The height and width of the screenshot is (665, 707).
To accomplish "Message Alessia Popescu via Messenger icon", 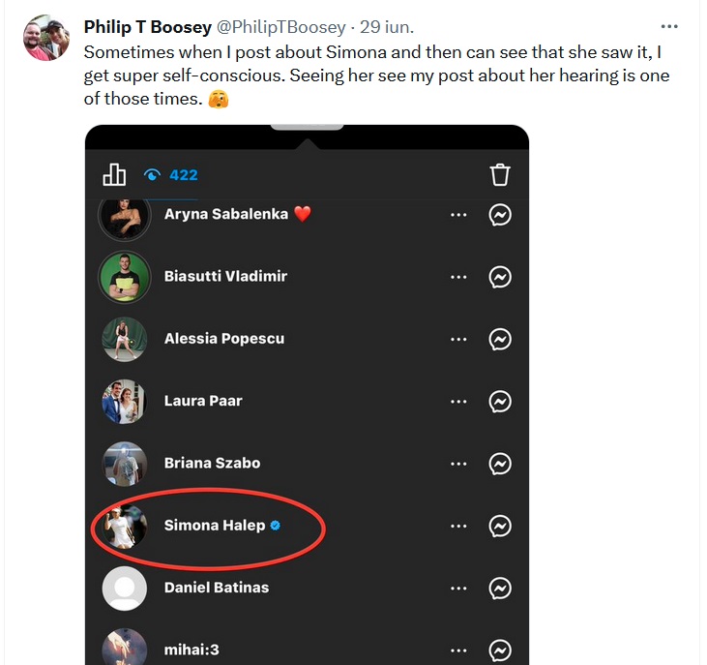I will (x=500, y=339).
